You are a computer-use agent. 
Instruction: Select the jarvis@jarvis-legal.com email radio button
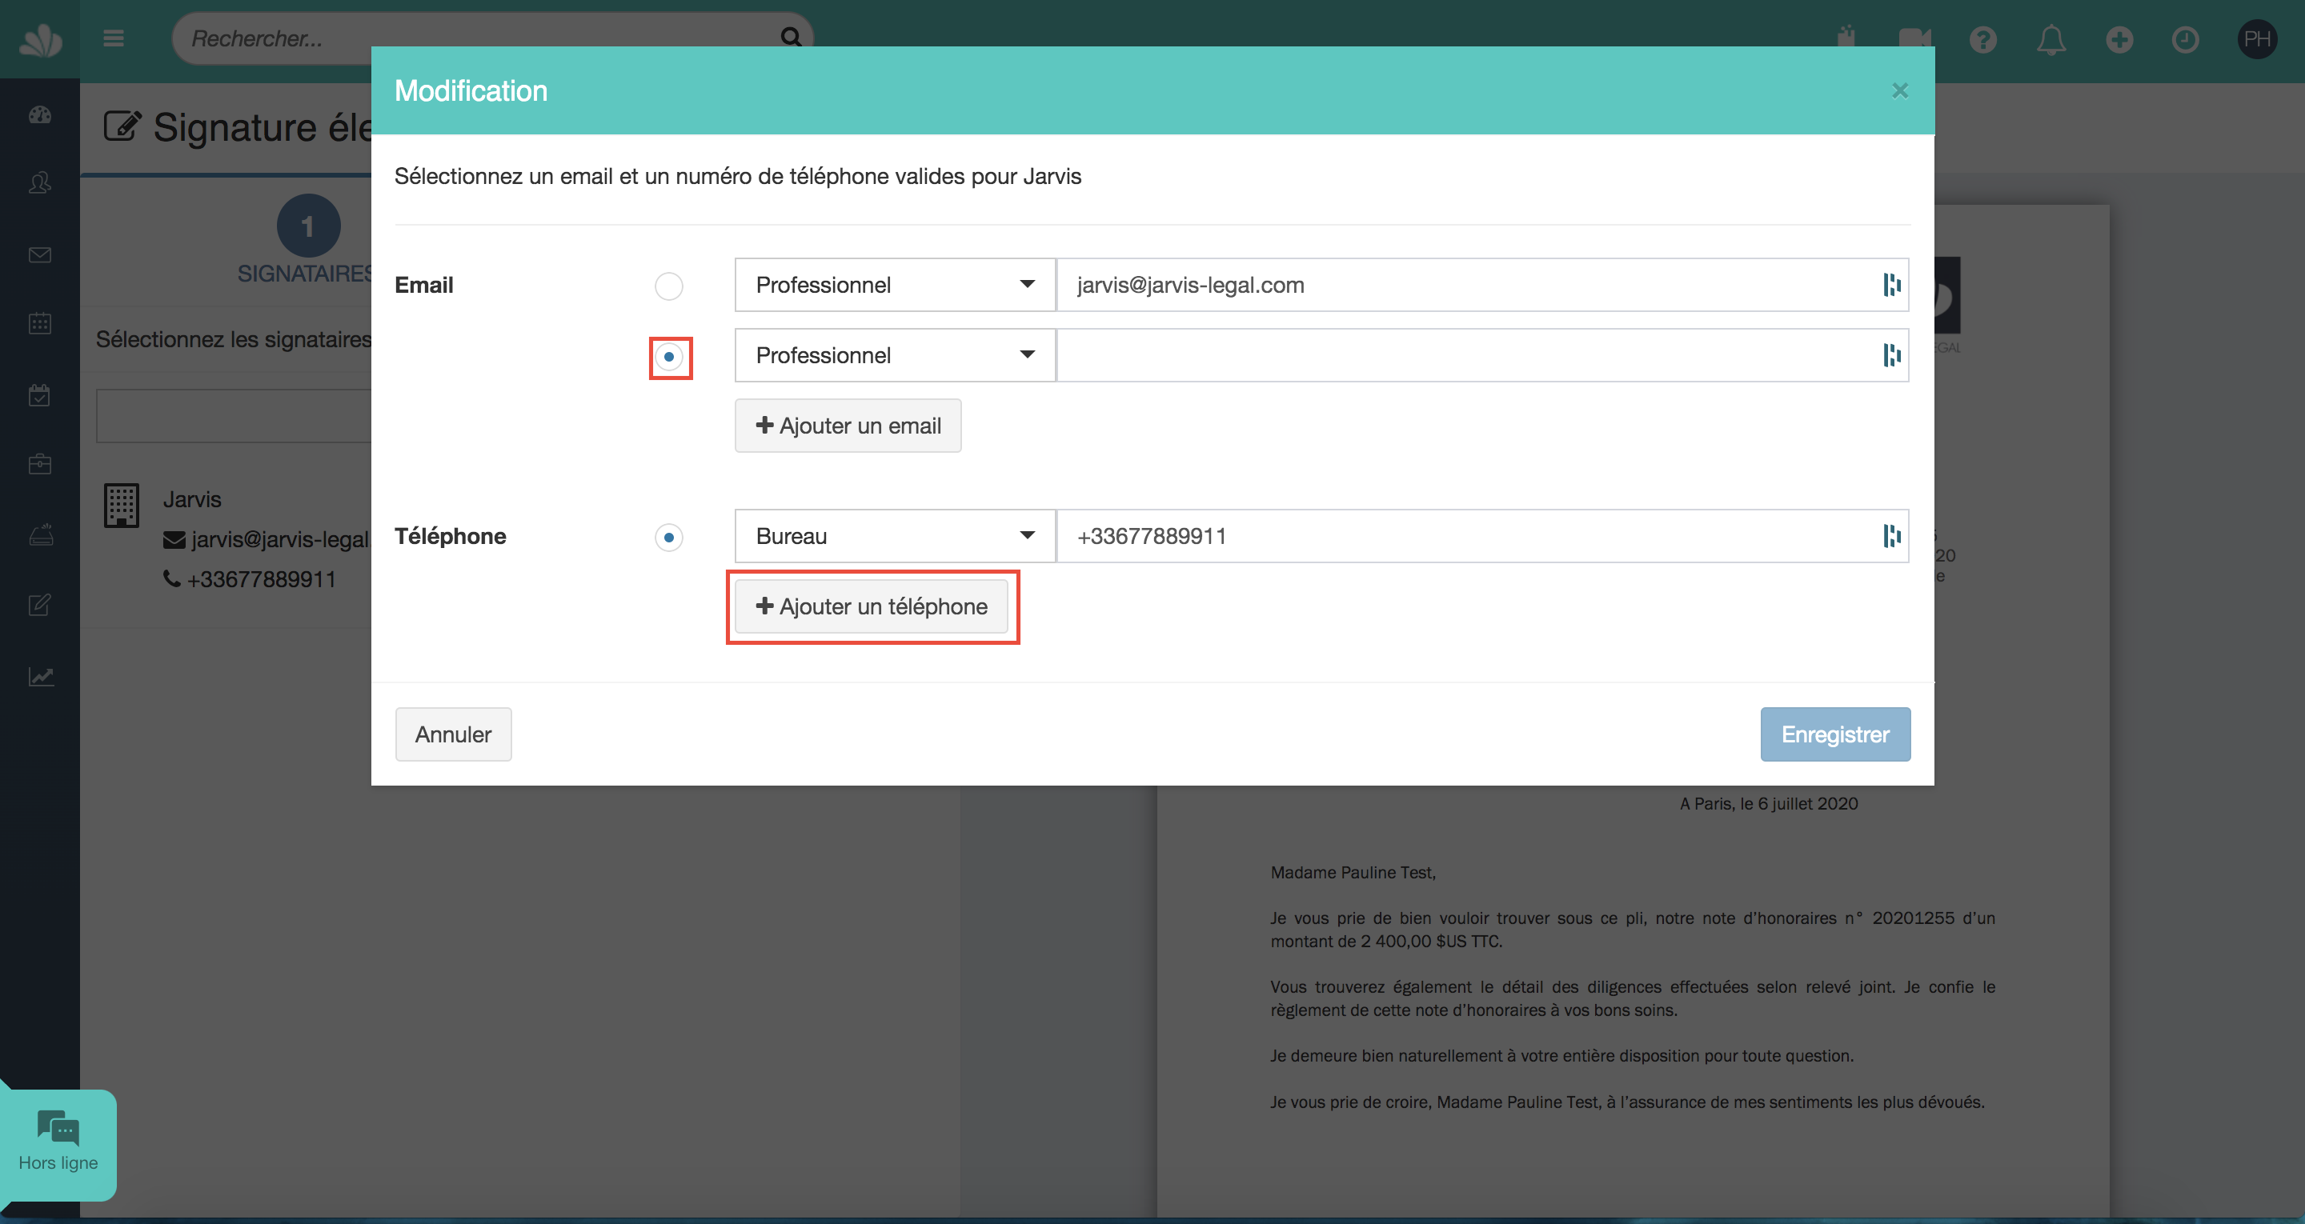click(x=668, y=286)
